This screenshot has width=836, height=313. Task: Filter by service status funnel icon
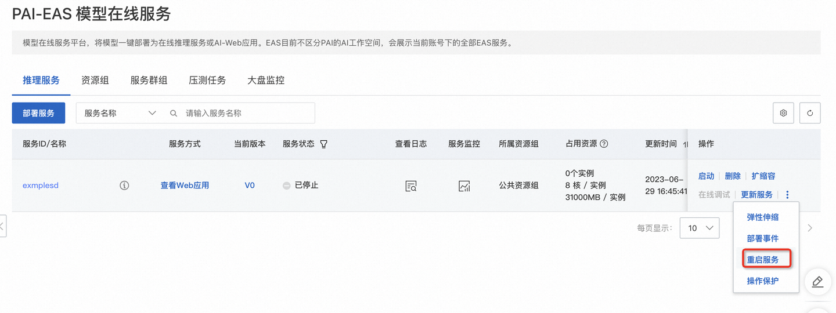[x=324, y=144]
